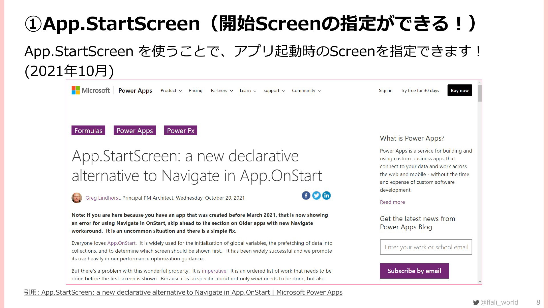This screenshot has width=548, height=308.
Task: Click the Buy now button
Action: point(460,90)
